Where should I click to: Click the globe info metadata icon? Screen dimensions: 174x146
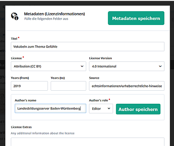click(x=15, y=16)
